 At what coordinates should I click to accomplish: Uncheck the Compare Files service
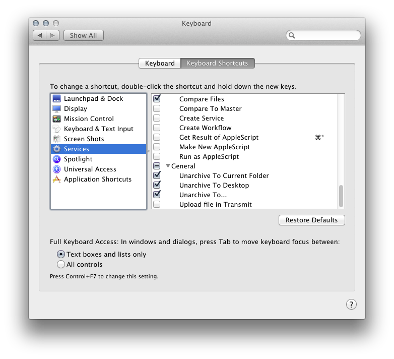157,98
